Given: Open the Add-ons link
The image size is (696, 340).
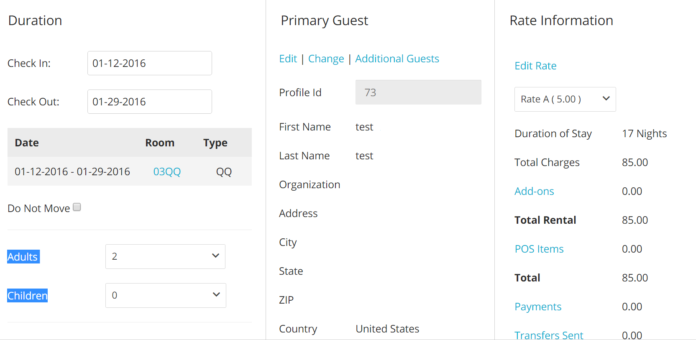Looking at the screenshot, I should pyautogui.click(x=534, y=191).
